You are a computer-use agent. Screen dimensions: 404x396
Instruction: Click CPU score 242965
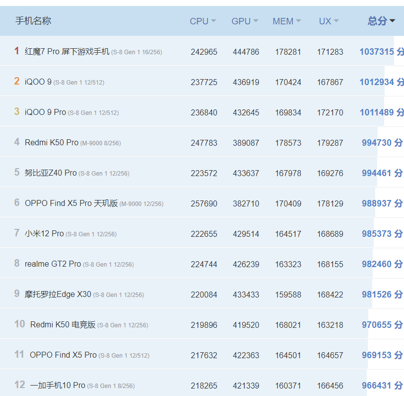[x=204, y=52]
